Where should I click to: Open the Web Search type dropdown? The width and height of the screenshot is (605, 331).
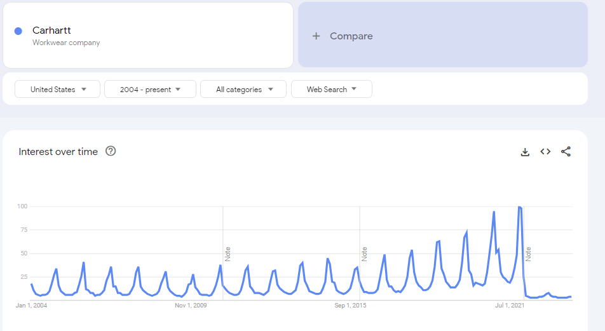tap(331, 90)
